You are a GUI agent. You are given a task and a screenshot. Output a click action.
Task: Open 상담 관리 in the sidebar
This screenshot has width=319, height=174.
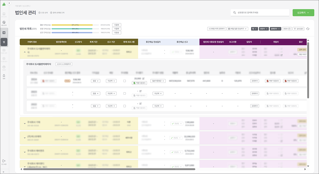pos(4,22)
